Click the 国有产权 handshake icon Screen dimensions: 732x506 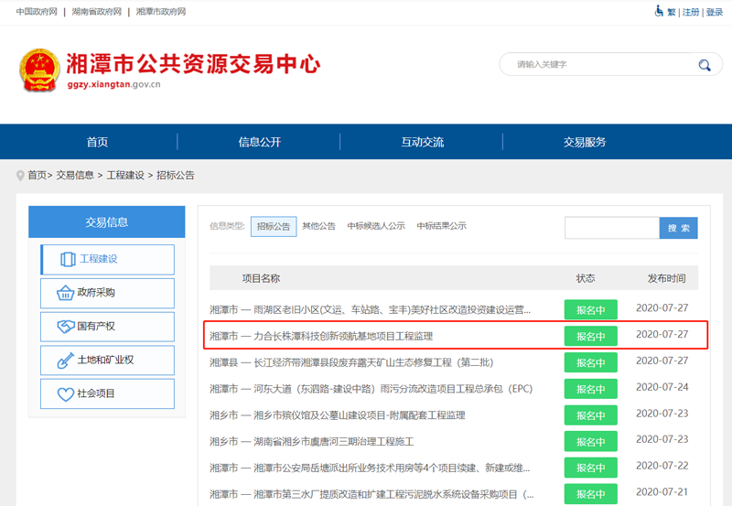coord(66,327)
